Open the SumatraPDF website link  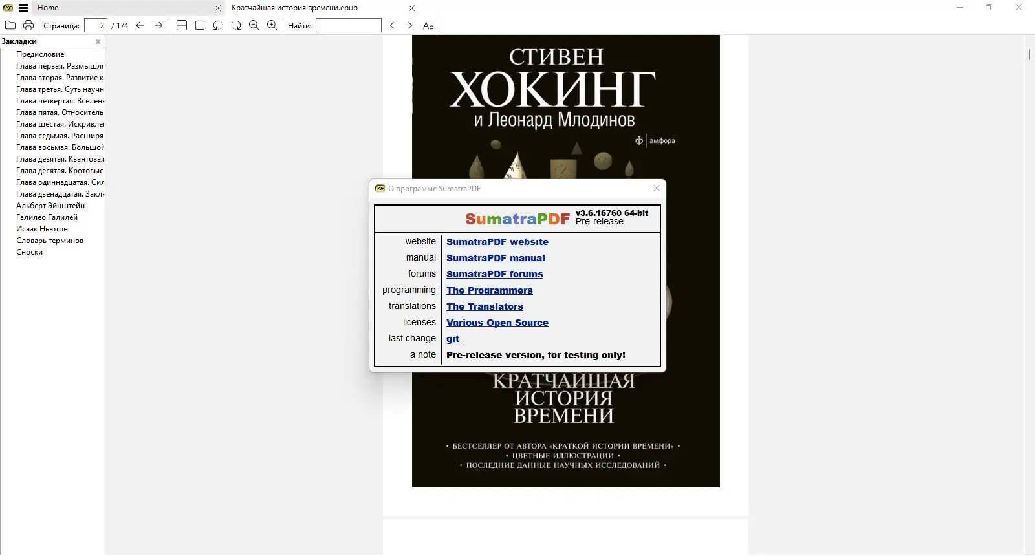point(497,242)
